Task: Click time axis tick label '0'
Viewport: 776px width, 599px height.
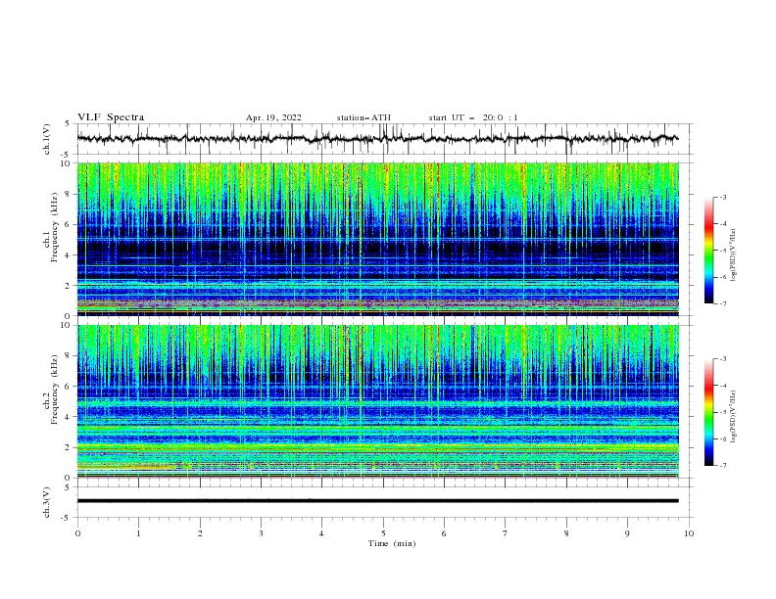Action: point(77,533)
